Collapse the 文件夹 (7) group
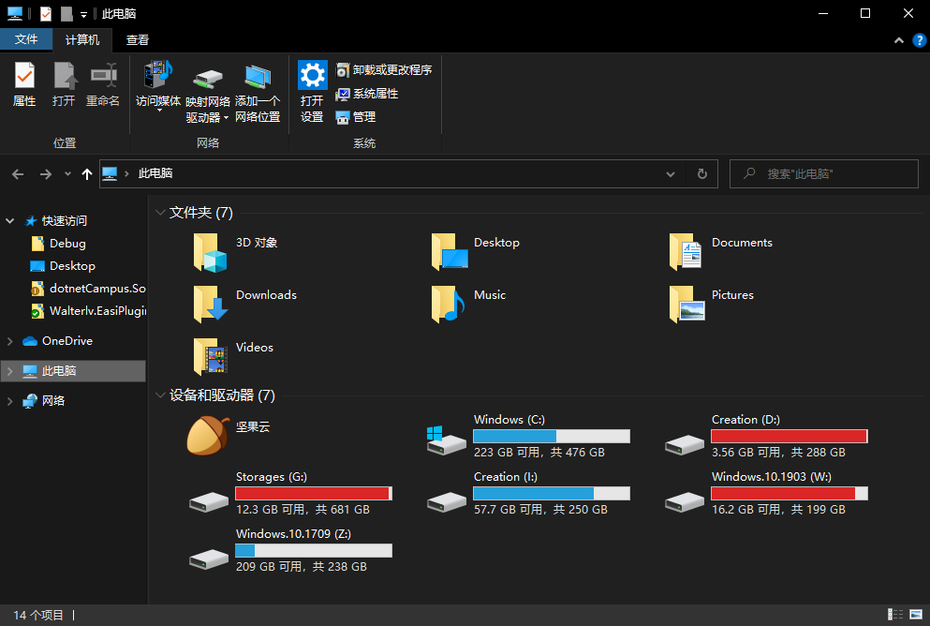The width and height of the screenshot is (930, 626). click(x=160, y=214)
